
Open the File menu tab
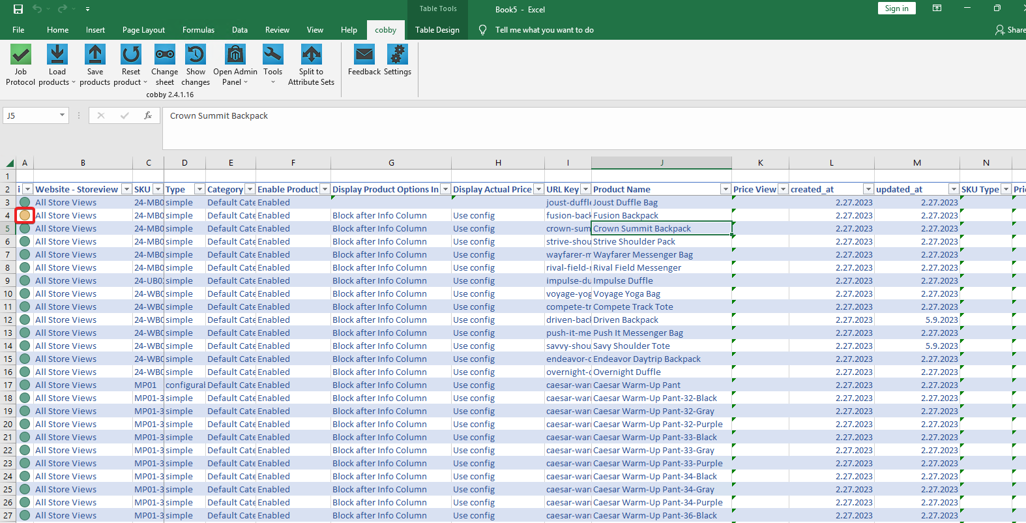tap(18, 30)
